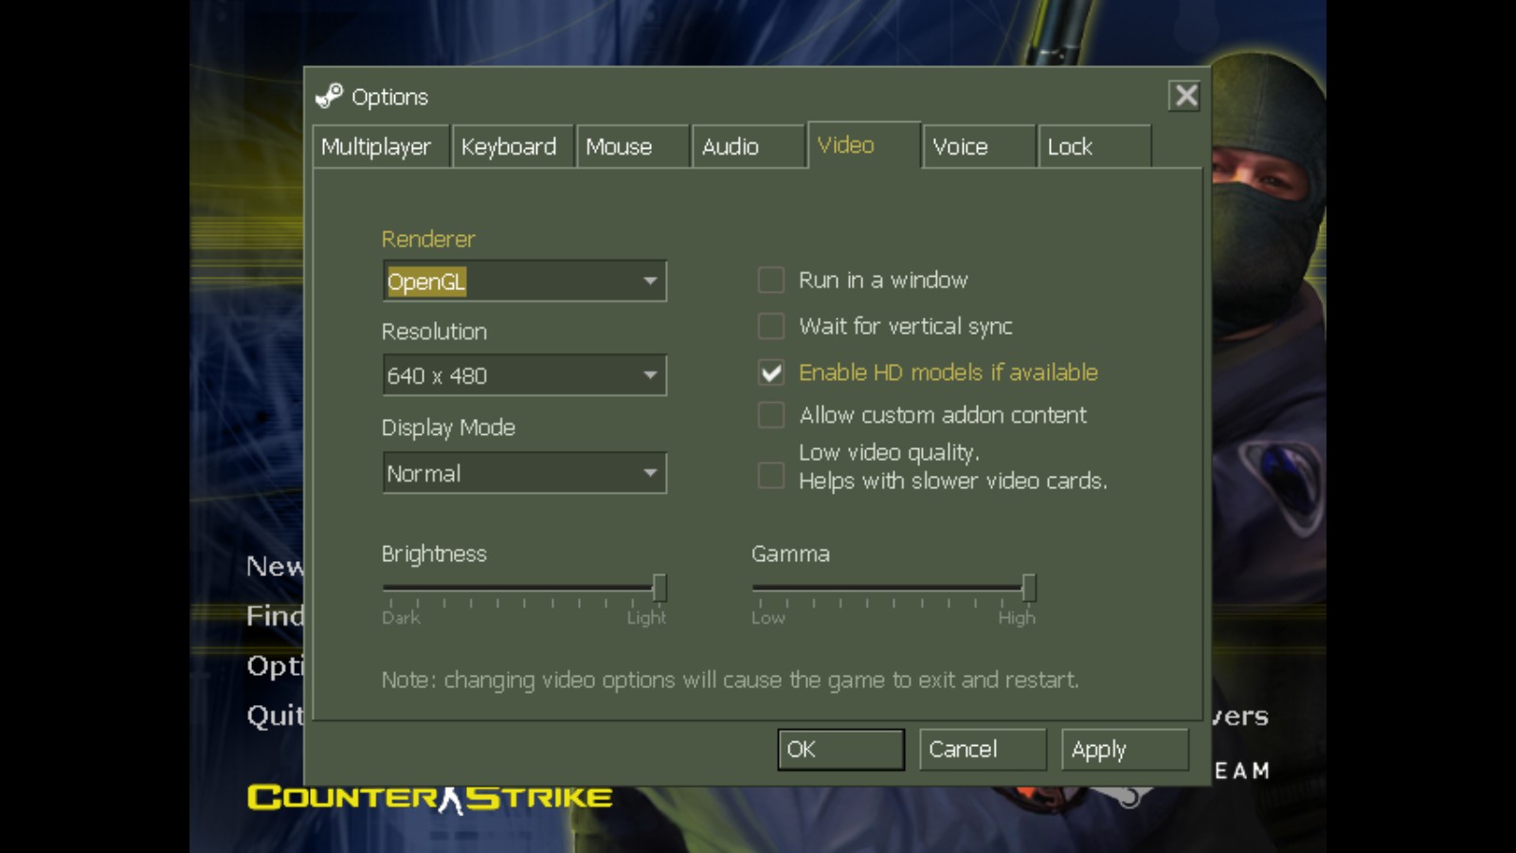Click the Resolution label text
The height and width of the screenshot is (853, 1516).
click(434, 332)
